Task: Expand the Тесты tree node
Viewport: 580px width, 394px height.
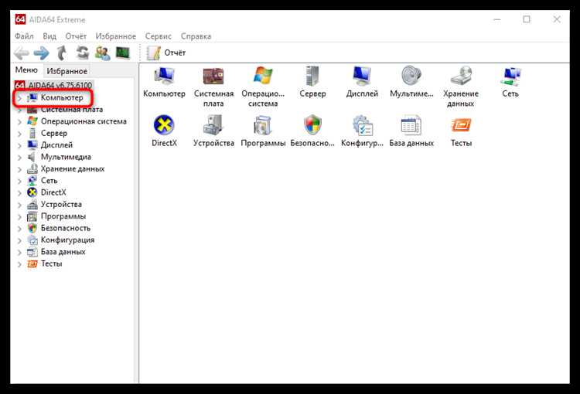Action: [x=19, y=263]
